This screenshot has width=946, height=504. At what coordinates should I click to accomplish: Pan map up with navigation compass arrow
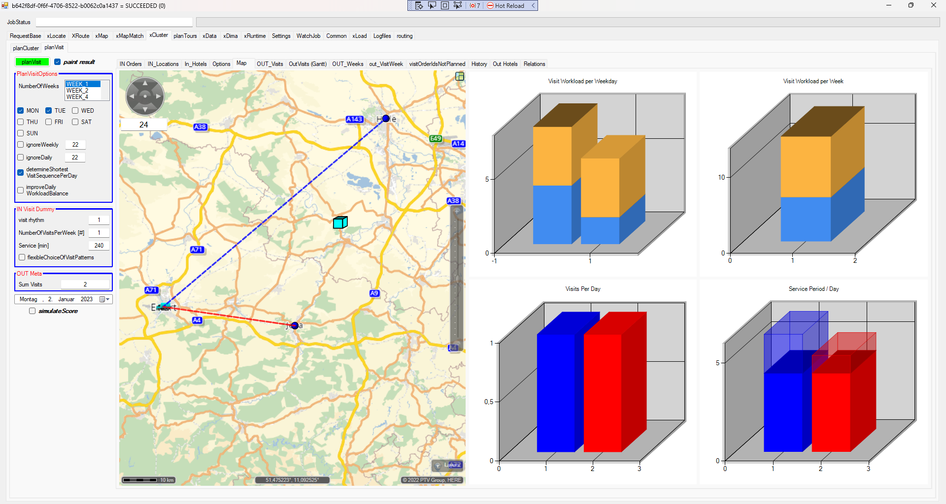(x=145, y=83)
